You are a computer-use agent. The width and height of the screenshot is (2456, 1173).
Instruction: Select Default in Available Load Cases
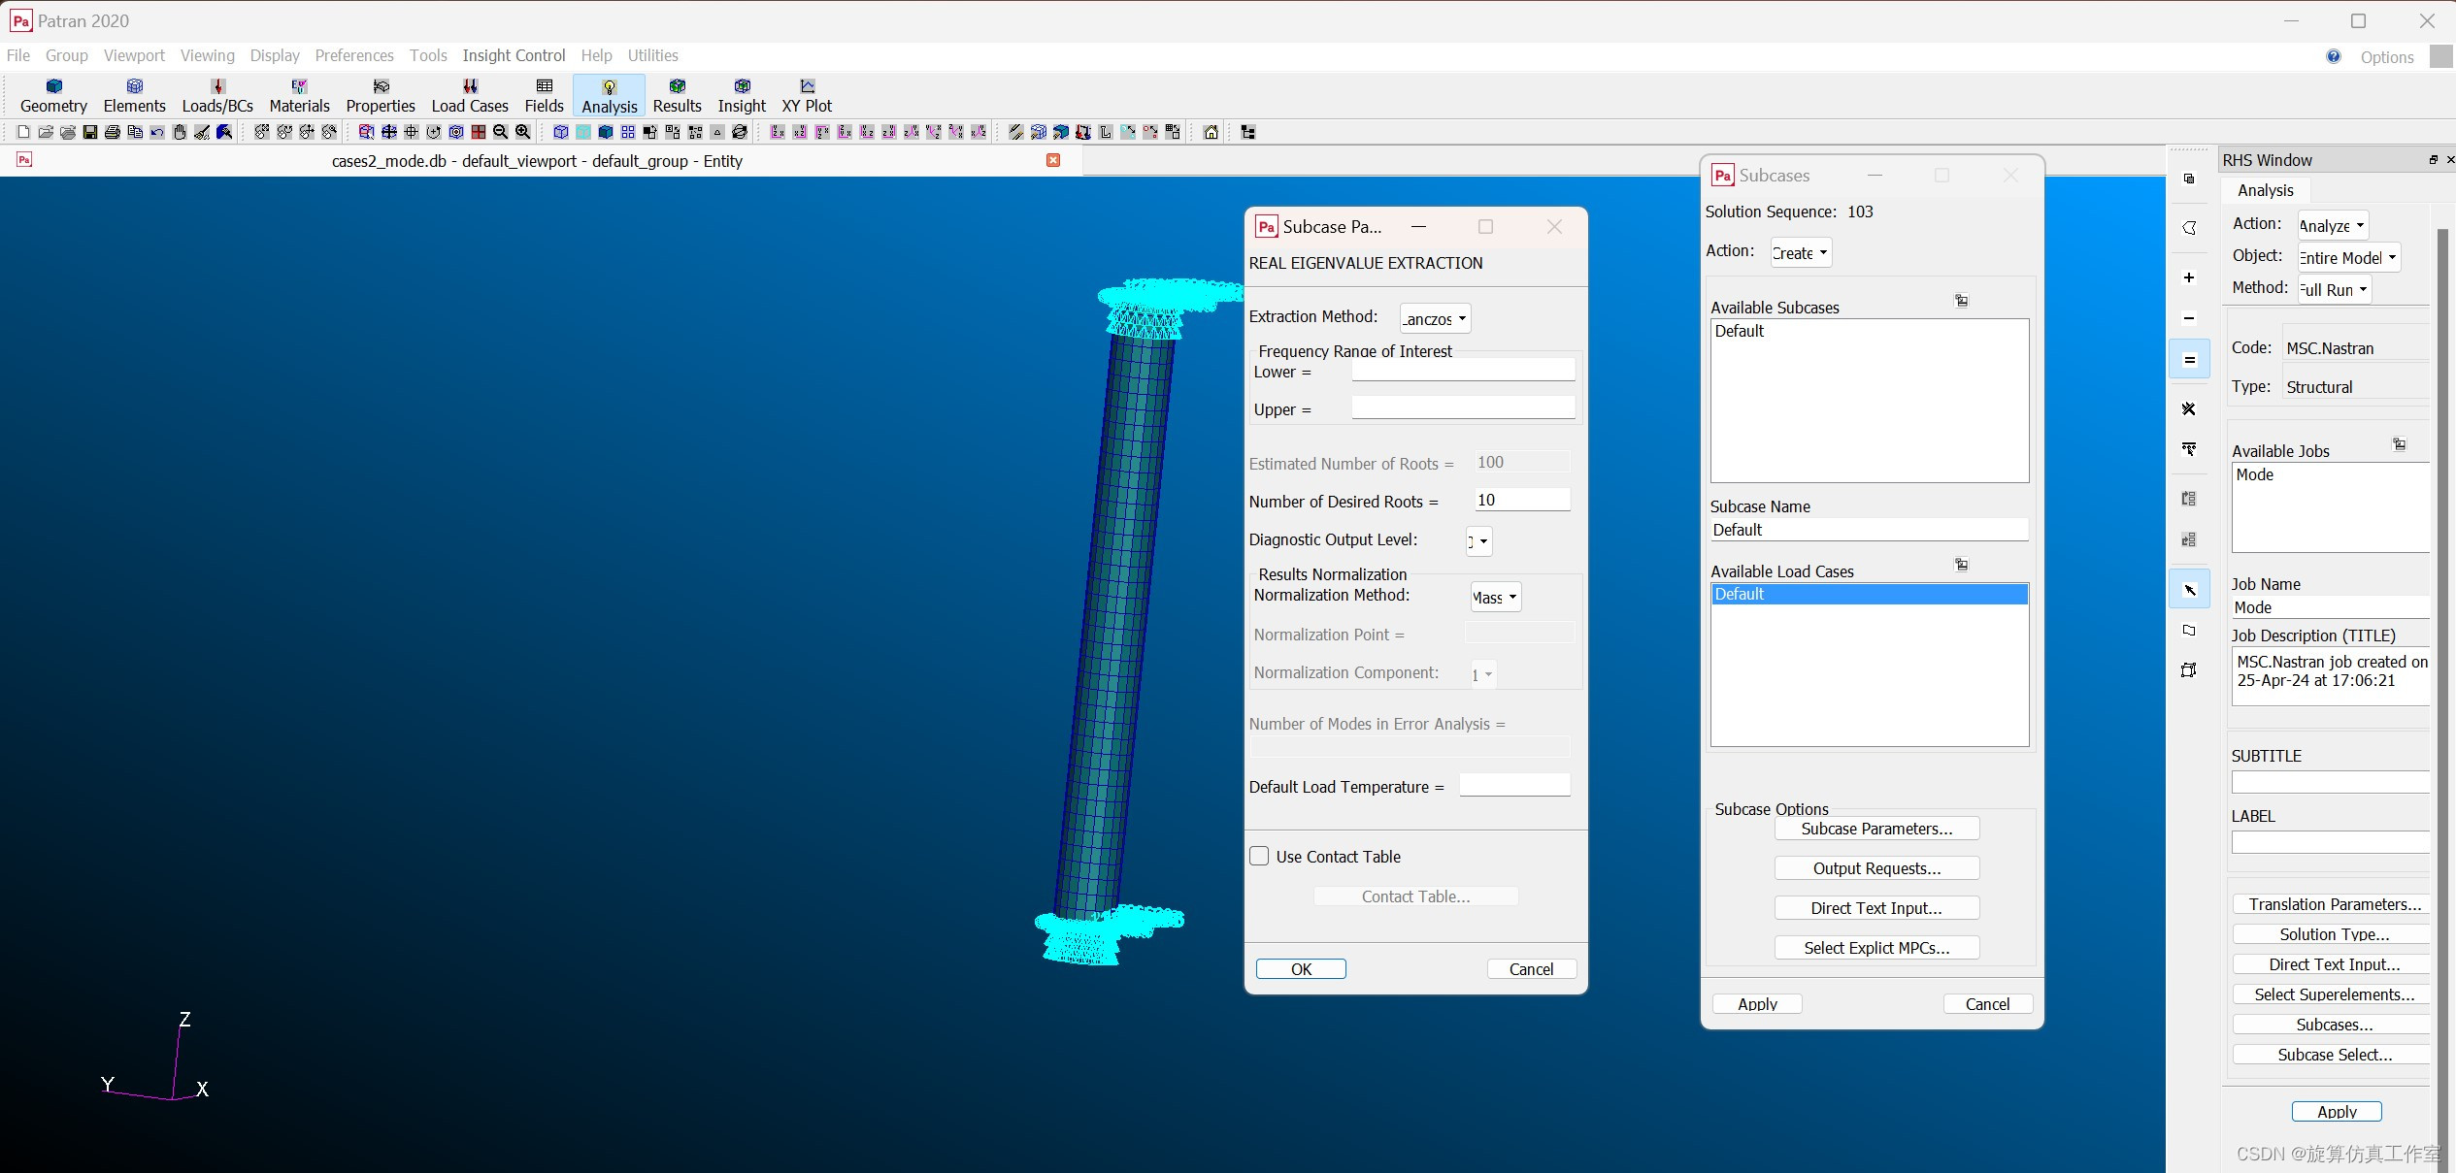[1869, 594]
